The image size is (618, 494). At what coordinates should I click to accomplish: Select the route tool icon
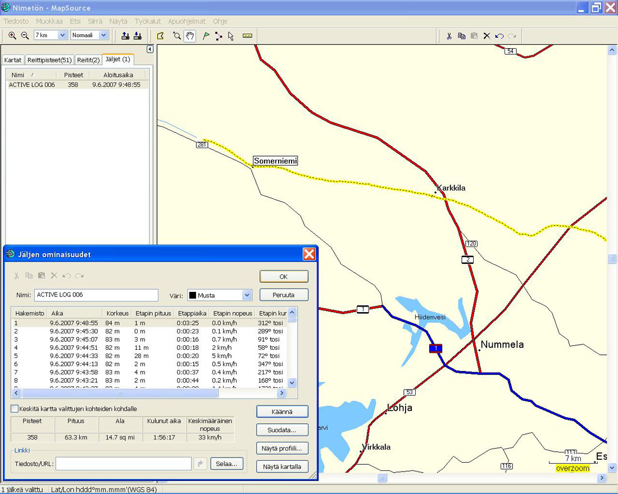pos(219,36)
